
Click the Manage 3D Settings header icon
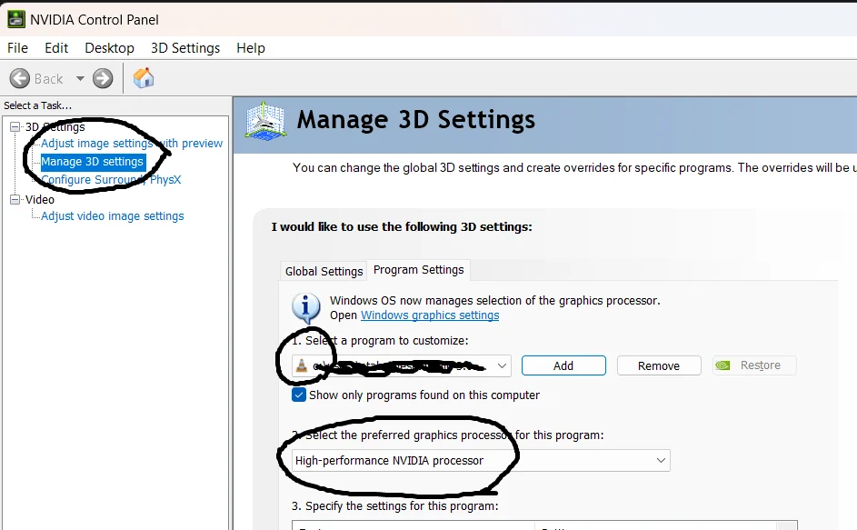(x=265, y=121)
